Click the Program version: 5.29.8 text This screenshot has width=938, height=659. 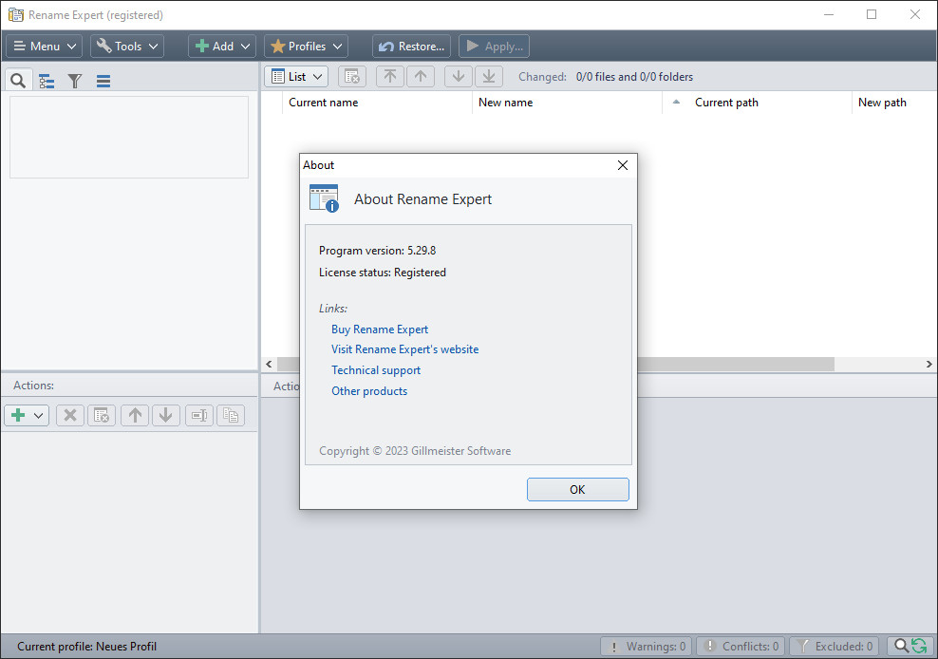[378, 250]
